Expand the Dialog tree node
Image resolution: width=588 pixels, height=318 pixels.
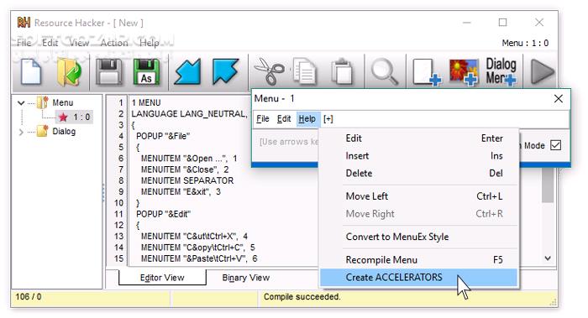(x=21, y=132)
